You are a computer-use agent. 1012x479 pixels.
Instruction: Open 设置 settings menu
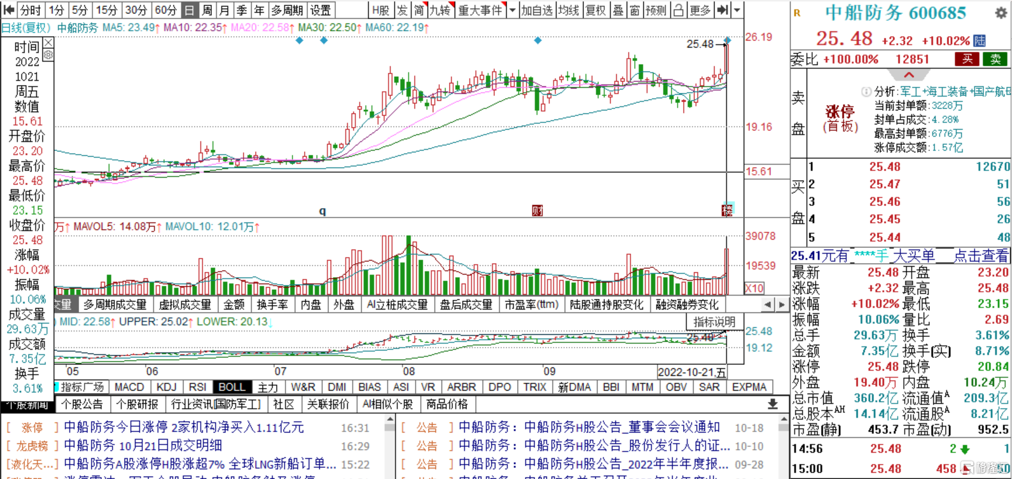[x=320, y=10]
